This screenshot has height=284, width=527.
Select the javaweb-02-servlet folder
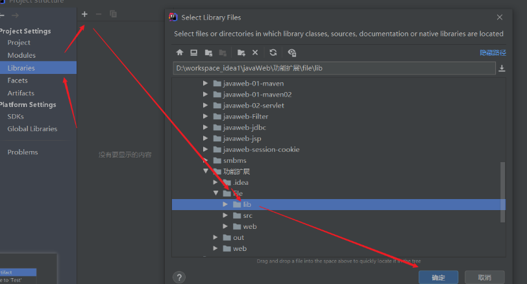click(253, 106)
